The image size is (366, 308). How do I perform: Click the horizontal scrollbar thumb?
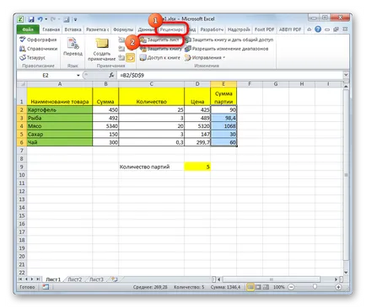tap(272, 279)
